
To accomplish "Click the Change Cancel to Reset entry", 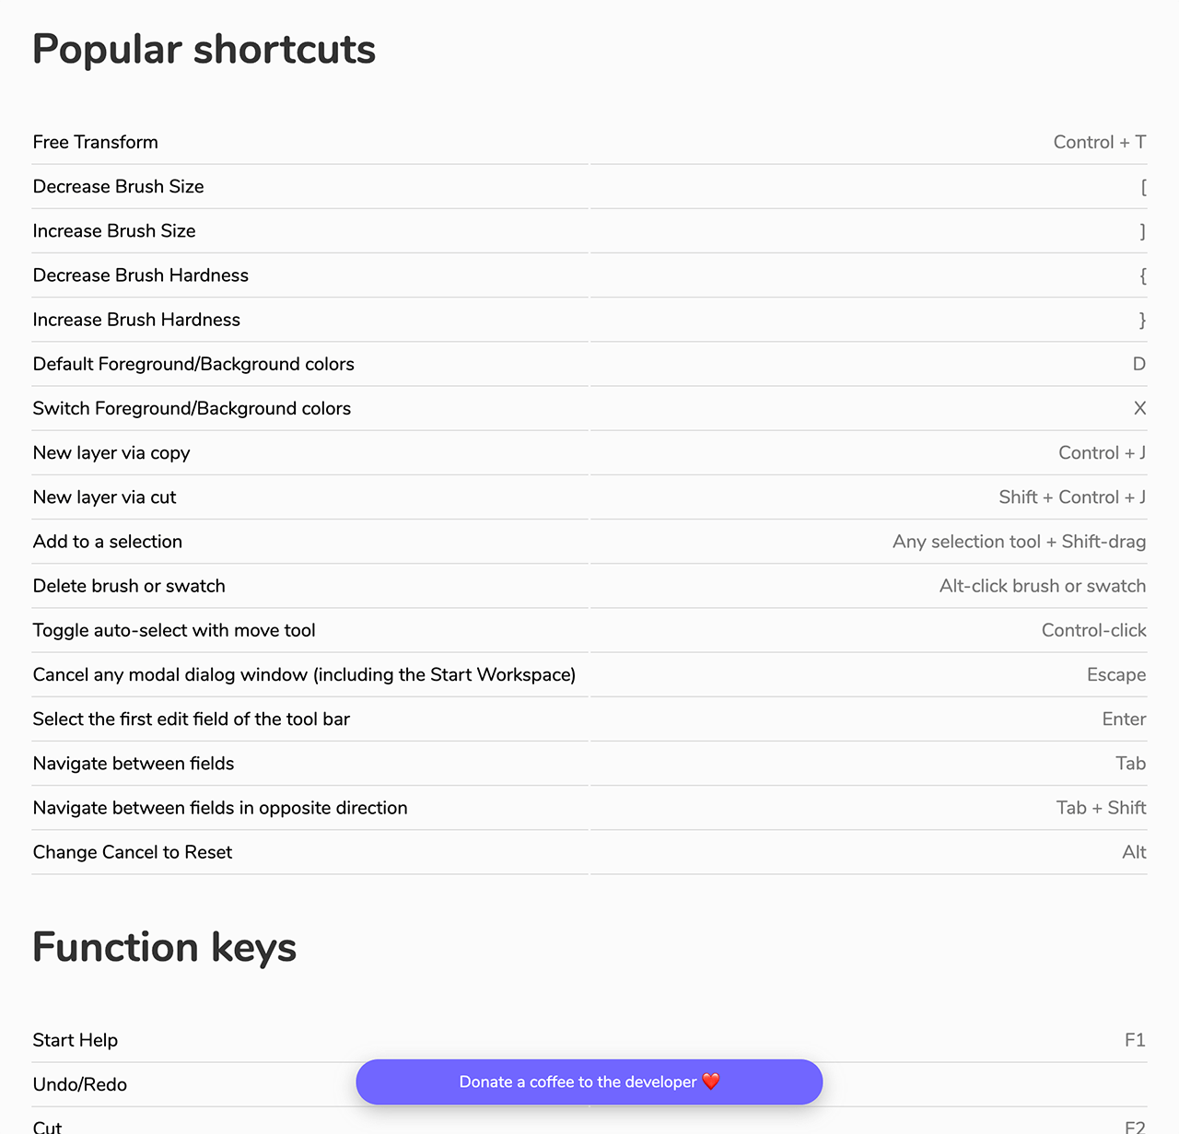I will click(x=133, y=852).
